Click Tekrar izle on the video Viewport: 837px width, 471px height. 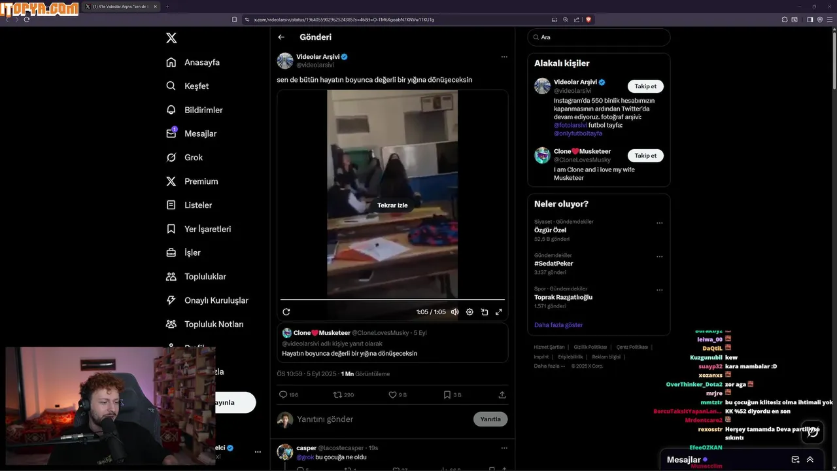(x=392, y=205)
